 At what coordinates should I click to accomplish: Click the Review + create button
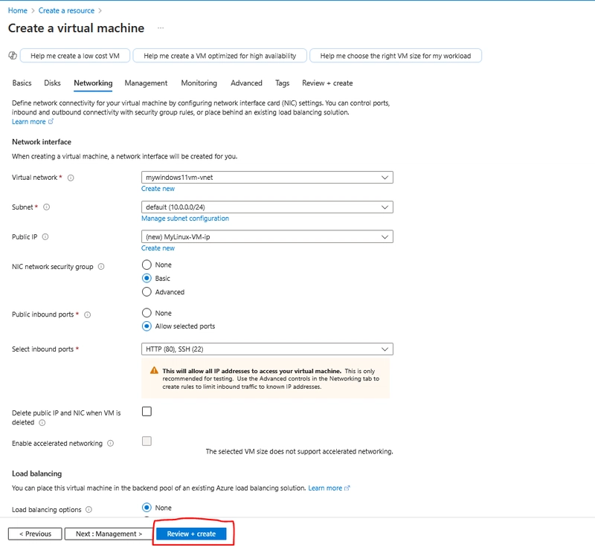click(x=191, y=534)
